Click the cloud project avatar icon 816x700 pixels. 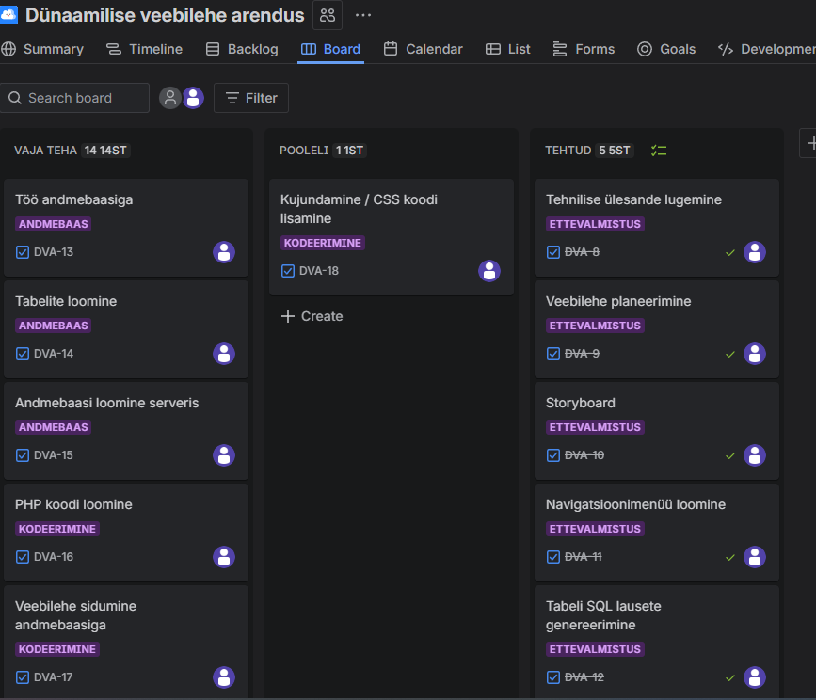point(9,15)
